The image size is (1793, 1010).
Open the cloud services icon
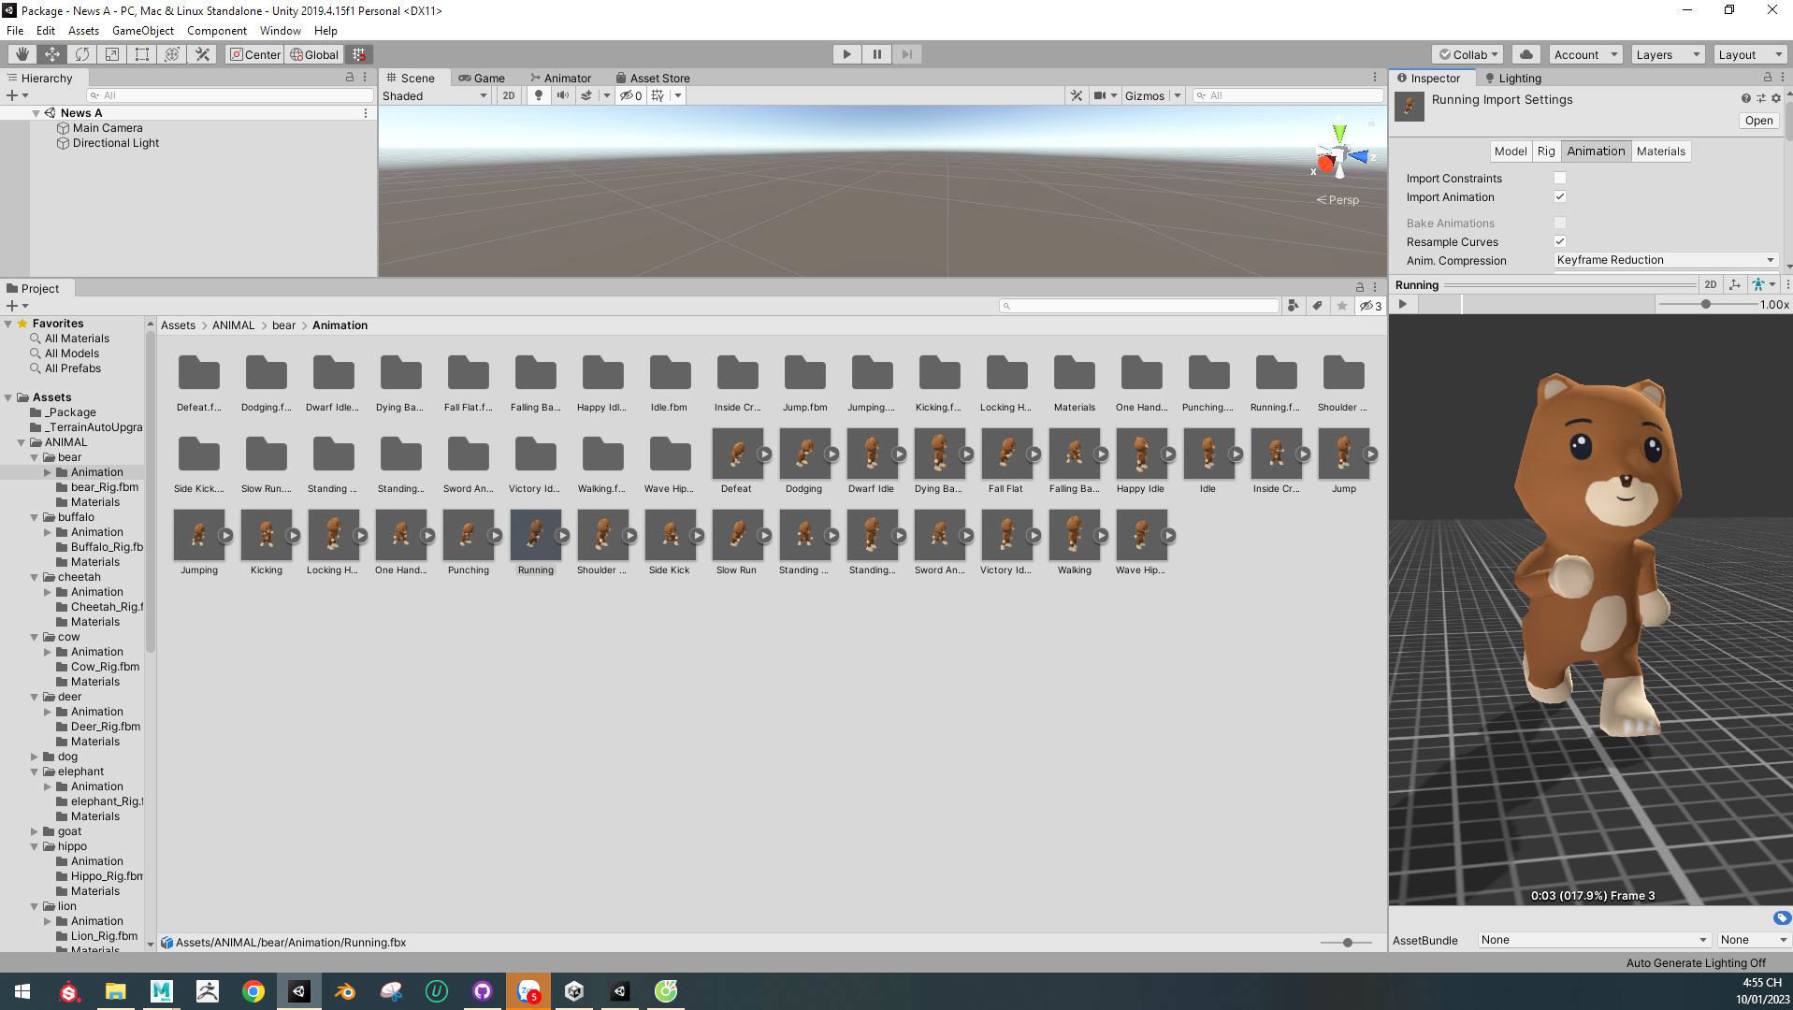pos(1526,54)
